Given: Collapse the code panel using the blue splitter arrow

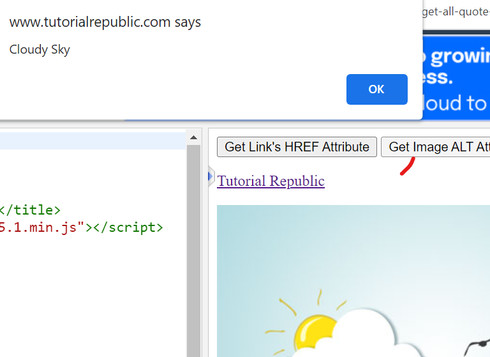Looking at the screenshot, I should click(210, 177).
